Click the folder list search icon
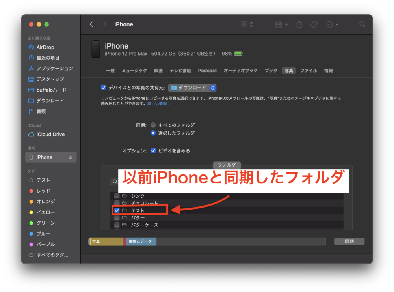Viewport: 394px width, 292px height. tap(115, 182)
